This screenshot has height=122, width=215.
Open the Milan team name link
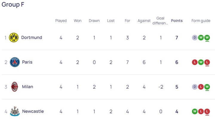click(x=27, y=87)
